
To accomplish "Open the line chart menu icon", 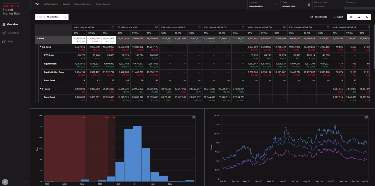I will click(x=366, y=117).
